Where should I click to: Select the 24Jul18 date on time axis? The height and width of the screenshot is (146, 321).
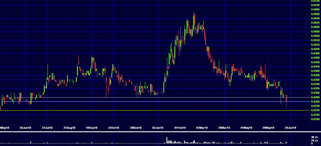(x=48, y=128)
